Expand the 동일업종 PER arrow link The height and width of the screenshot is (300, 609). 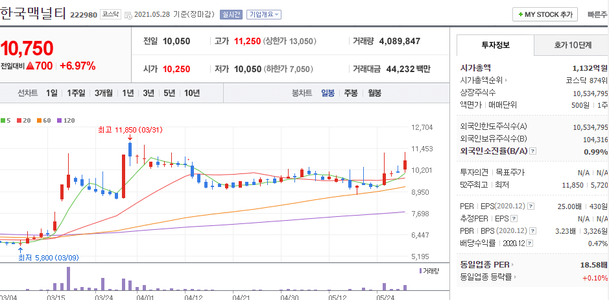pos(512,265)
